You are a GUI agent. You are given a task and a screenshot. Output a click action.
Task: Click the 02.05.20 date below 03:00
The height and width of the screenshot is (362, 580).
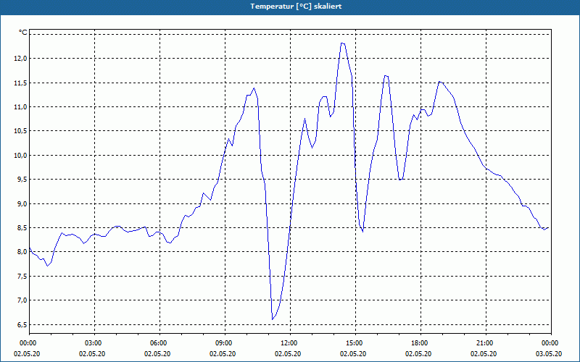point(92,354)
